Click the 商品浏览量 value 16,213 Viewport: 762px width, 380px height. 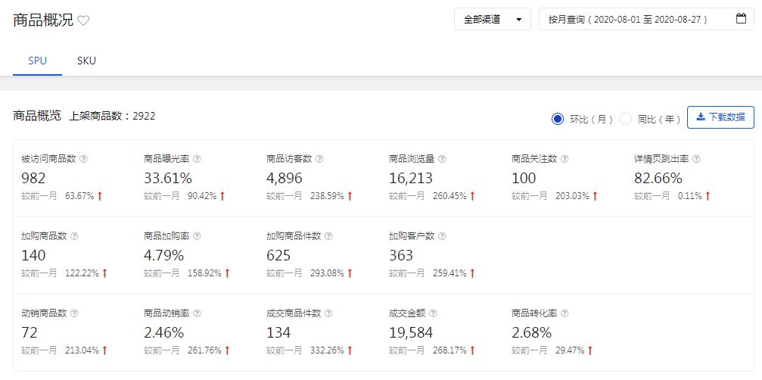click(412, 178)
